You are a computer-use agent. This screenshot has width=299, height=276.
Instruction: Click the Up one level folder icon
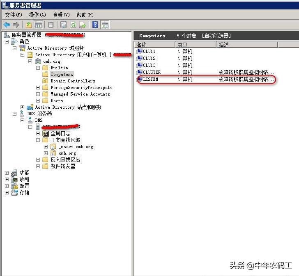click(x=29, y=25)
